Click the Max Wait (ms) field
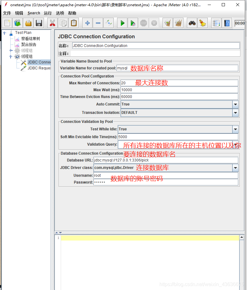The height and width of the screenshot is (290, 247). click(x=179, y=90)
